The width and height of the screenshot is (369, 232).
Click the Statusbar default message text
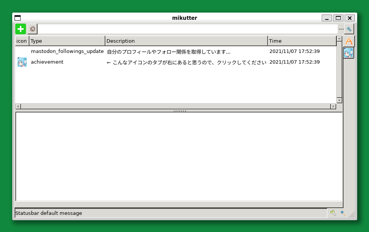(x=48, y=213)
